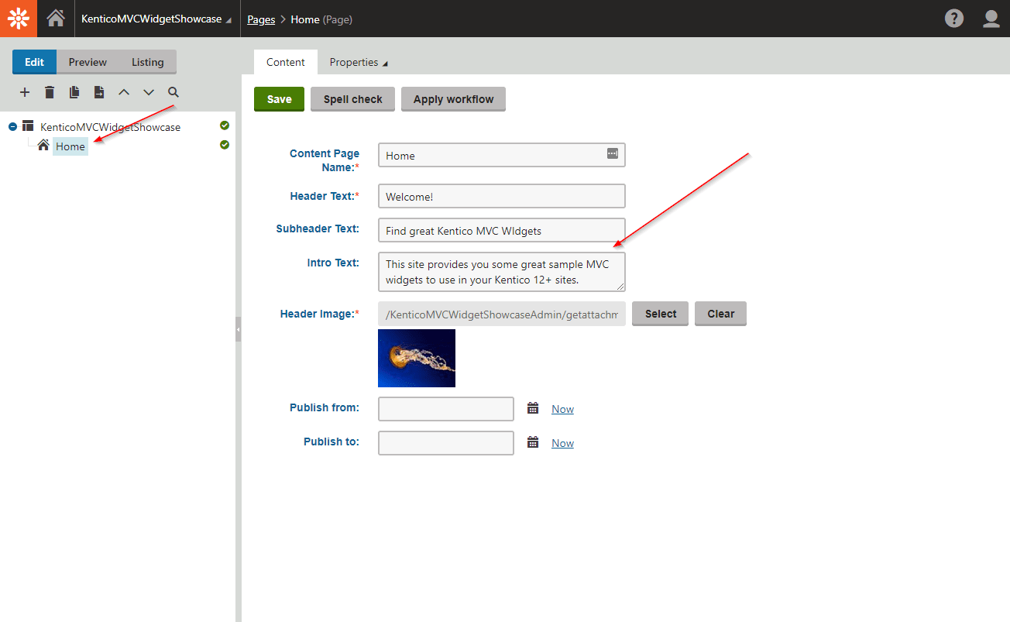Viewport: 1010px width, 622px height.
Task: Collapse the content tree panel handle
Action: click(239, 329)
